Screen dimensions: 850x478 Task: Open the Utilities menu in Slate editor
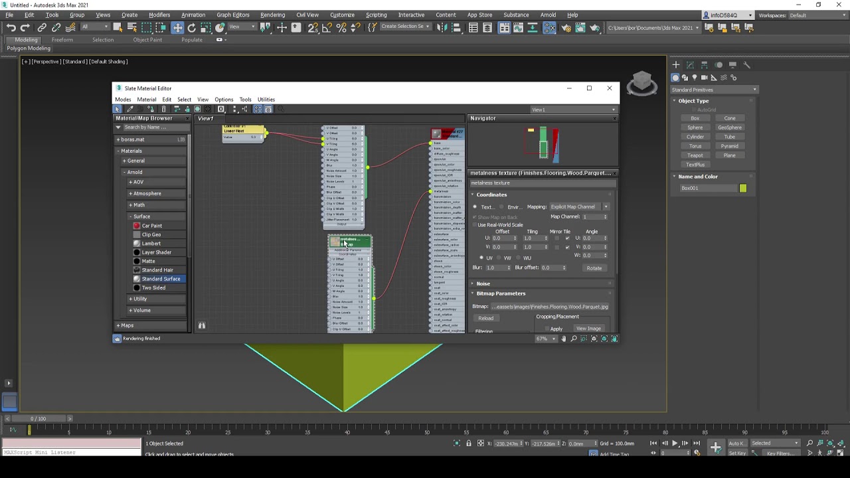tap(266, 100)
